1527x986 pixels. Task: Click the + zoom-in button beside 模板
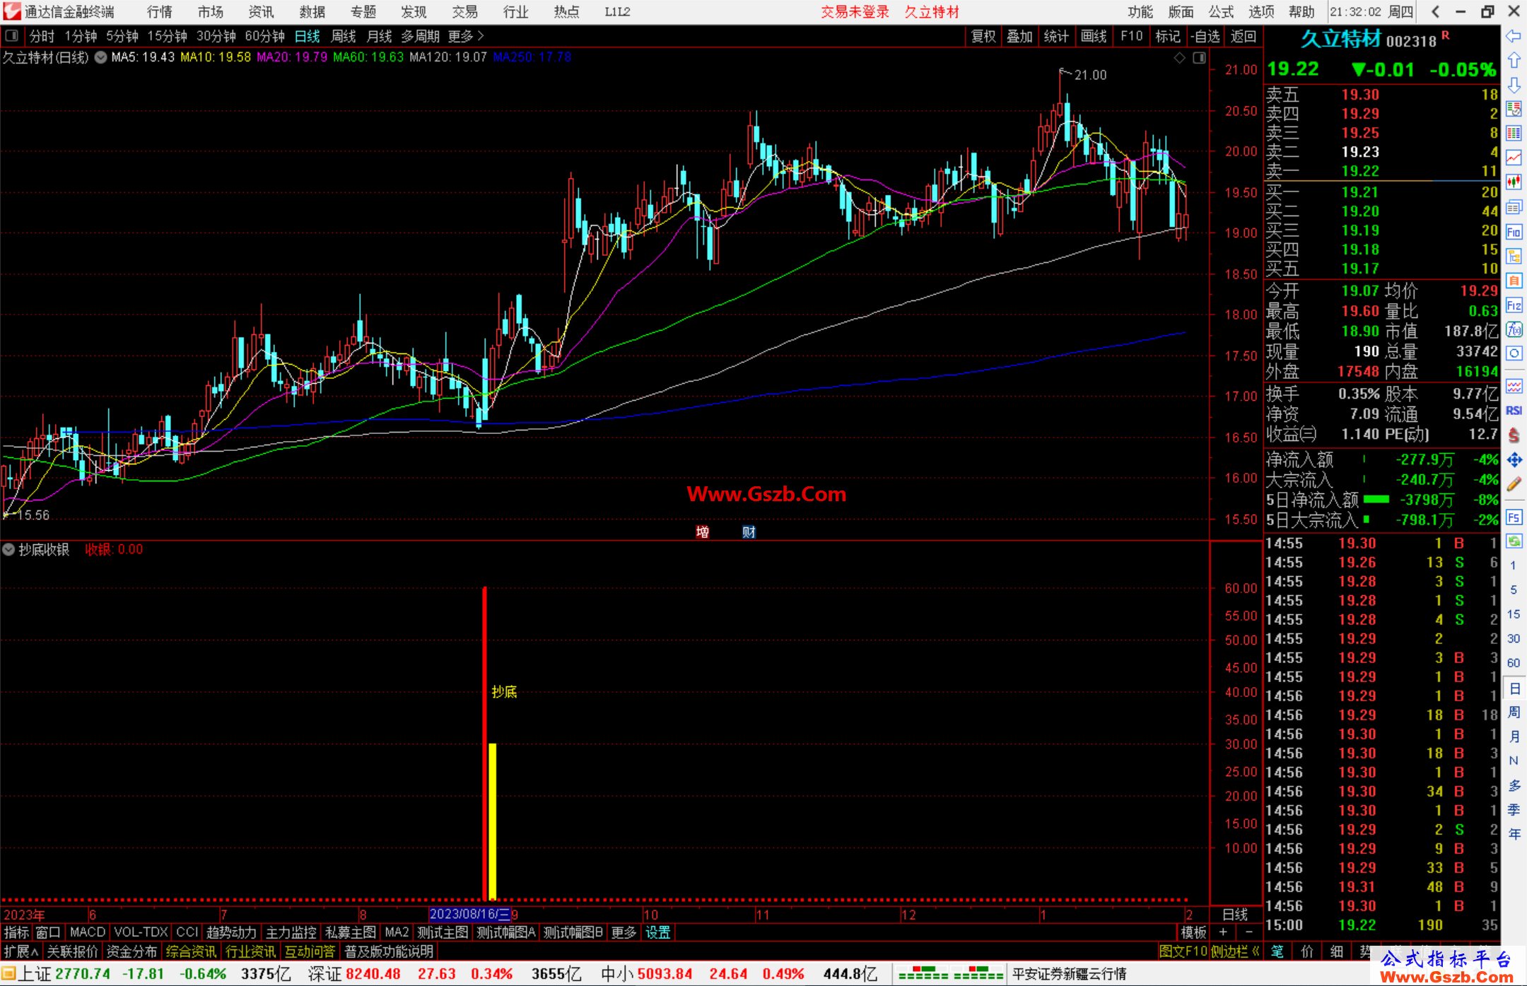coord(1223,932)
